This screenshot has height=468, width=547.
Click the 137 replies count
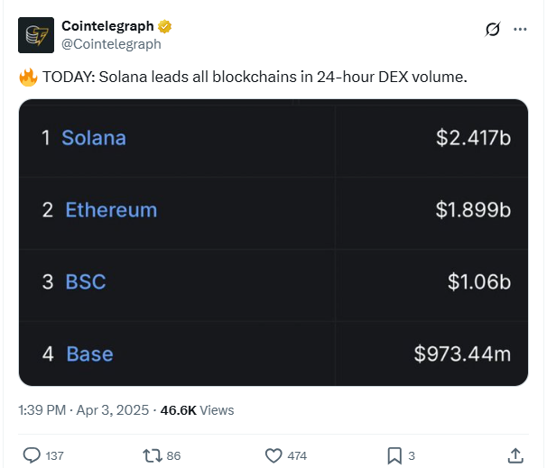coord(54,455)
